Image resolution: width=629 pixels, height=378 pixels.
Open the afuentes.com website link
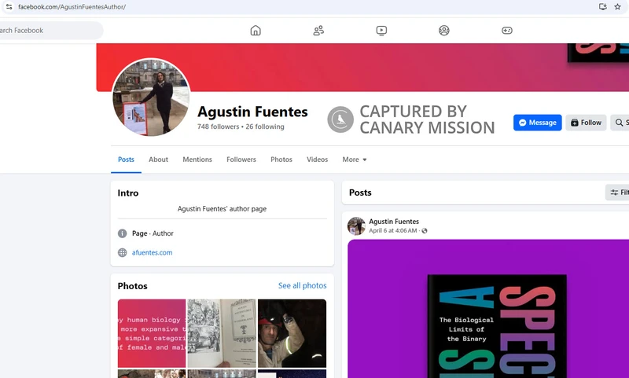pyautogui.click(x=153, y=253)
